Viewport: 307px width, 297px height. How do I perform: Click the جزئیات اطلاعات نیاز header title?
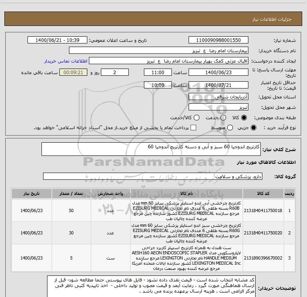(x=272, y=19)
